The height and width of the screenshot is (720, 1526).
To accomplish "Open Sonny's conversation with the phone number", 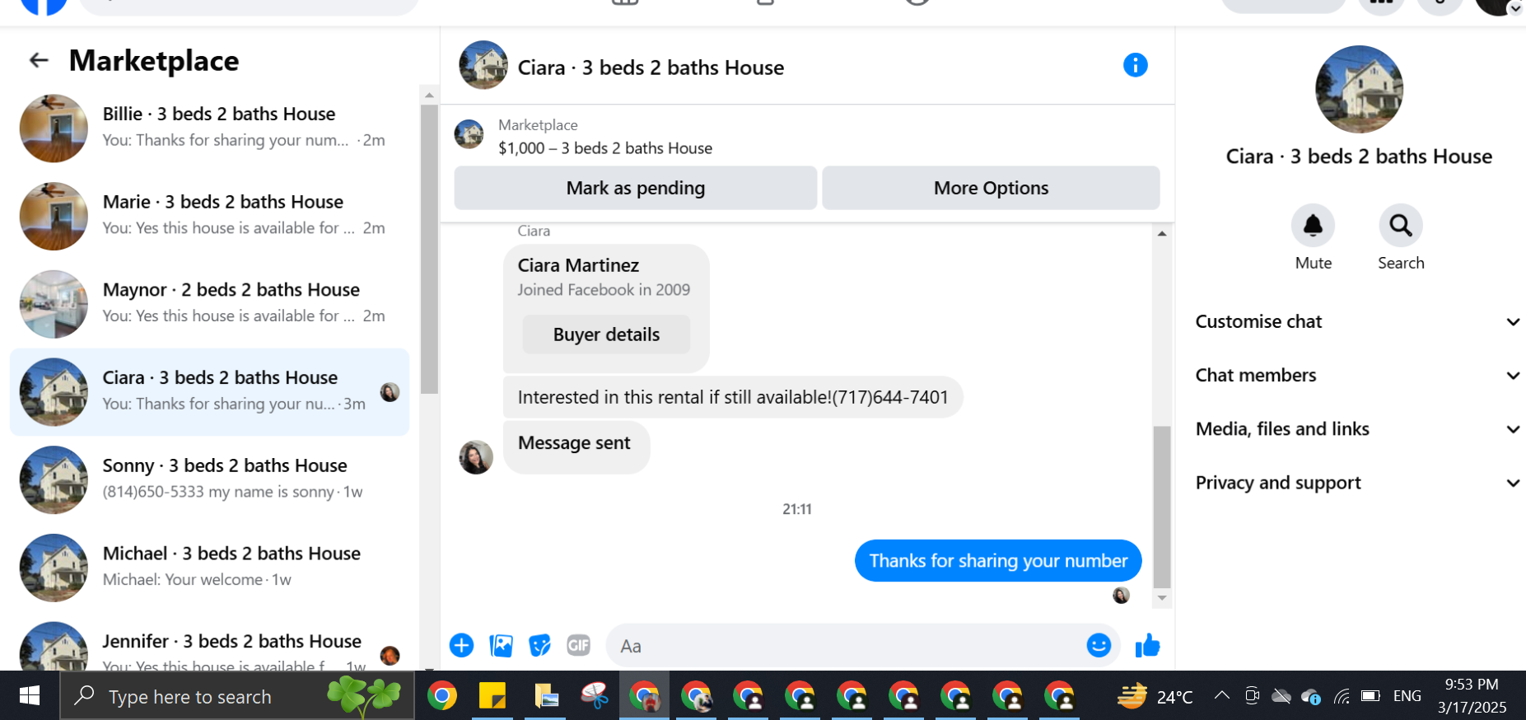I will click(x=209, y=480).
